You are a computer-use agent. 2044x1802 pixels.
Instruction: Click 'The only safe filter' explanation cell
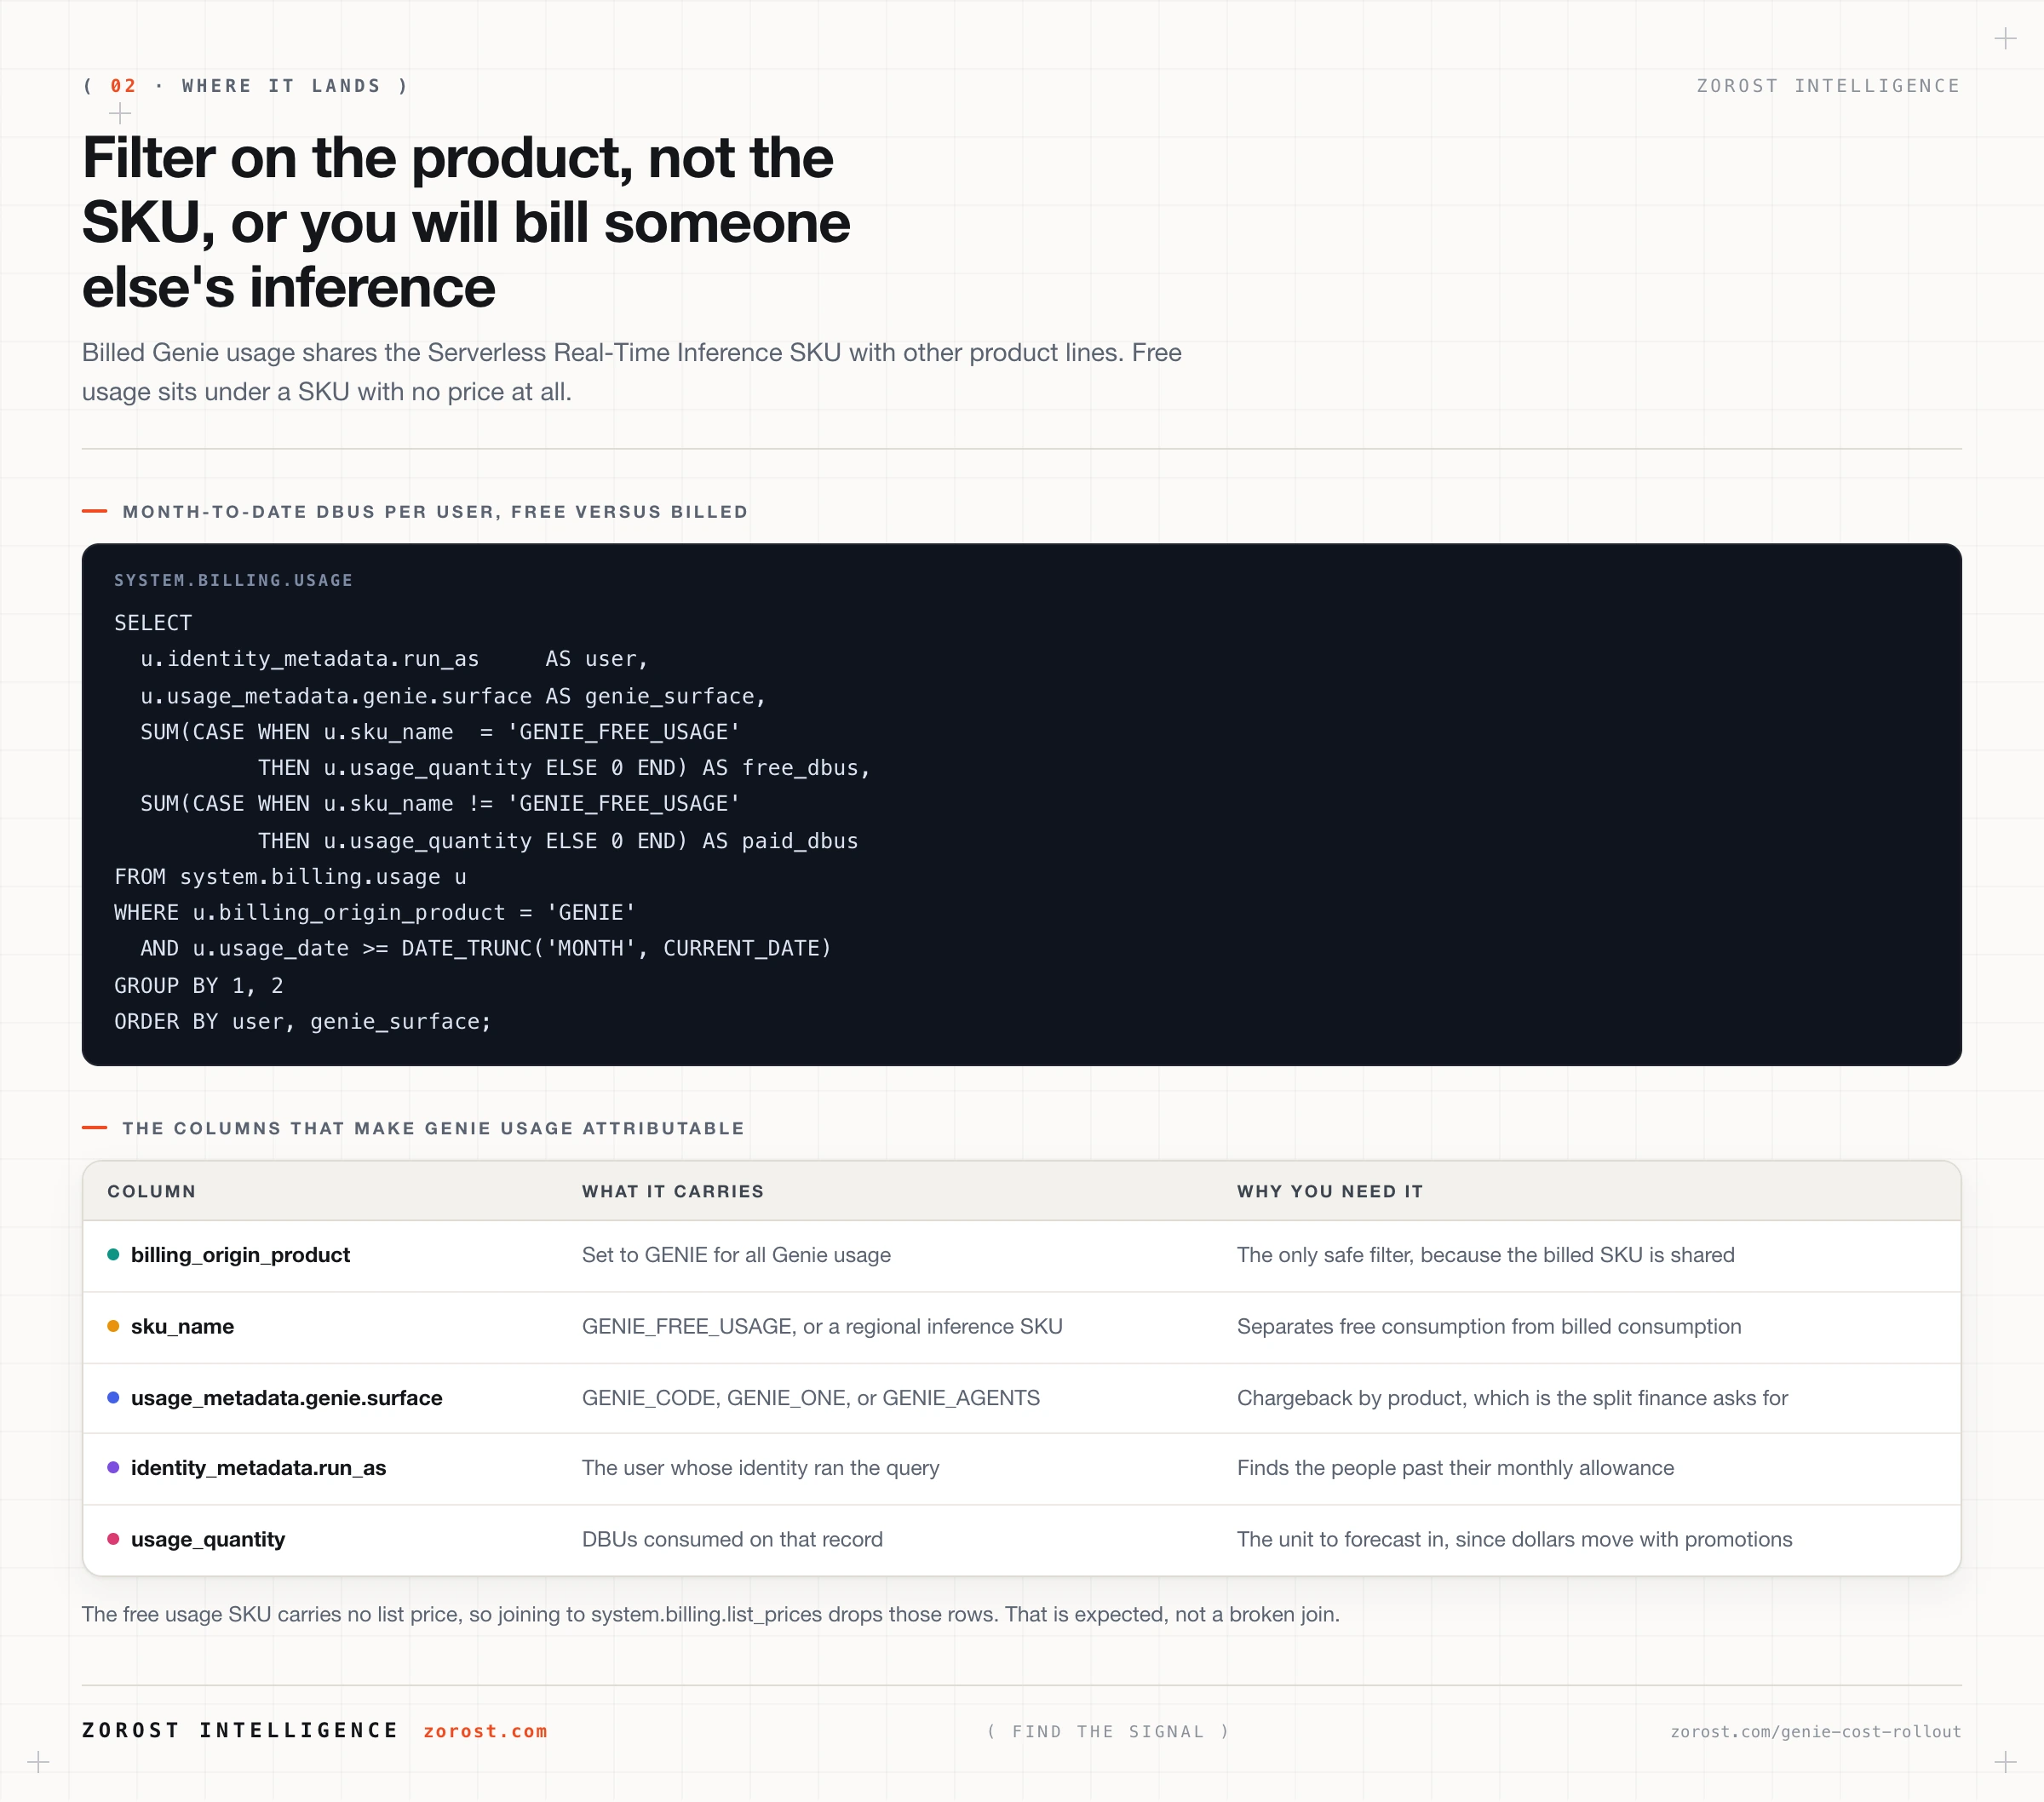coord(1485,1255)
